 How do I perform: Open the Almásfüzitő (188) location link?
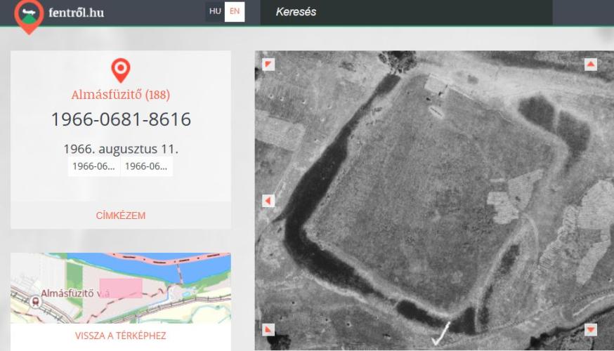121,95
